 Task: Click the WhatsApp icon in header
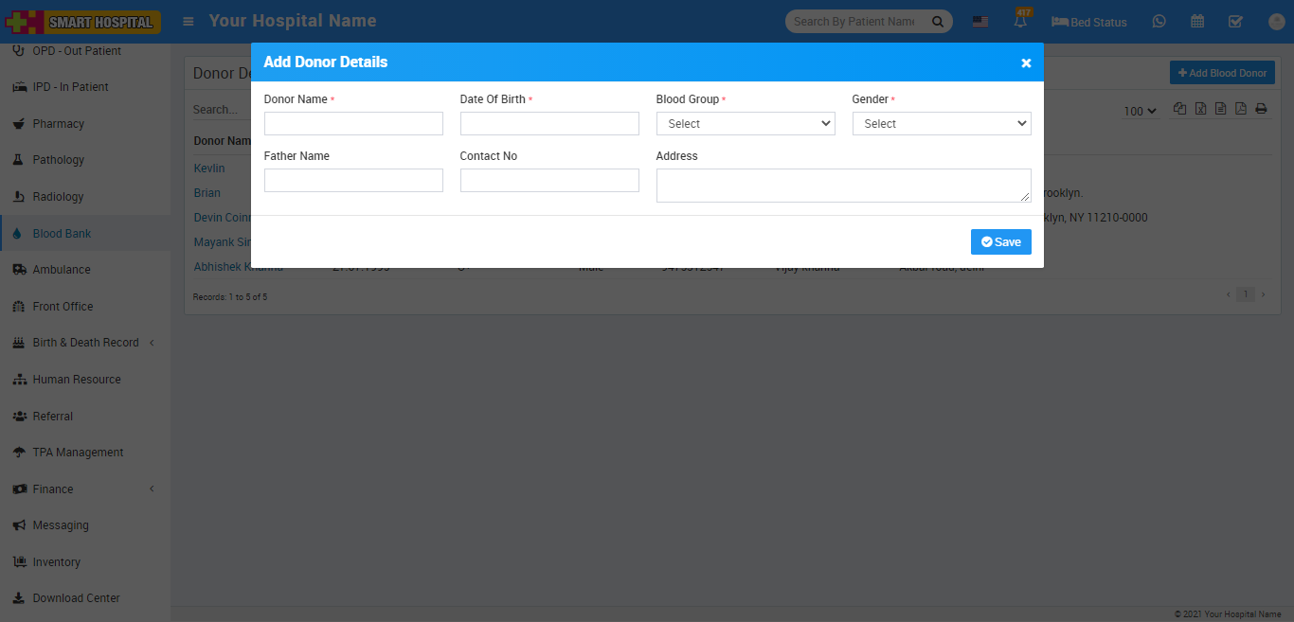pyautogui.click(x=1159, y=22)
